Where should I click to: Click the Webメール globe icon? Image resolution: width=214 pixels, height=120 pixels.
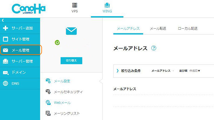point(48,102)
